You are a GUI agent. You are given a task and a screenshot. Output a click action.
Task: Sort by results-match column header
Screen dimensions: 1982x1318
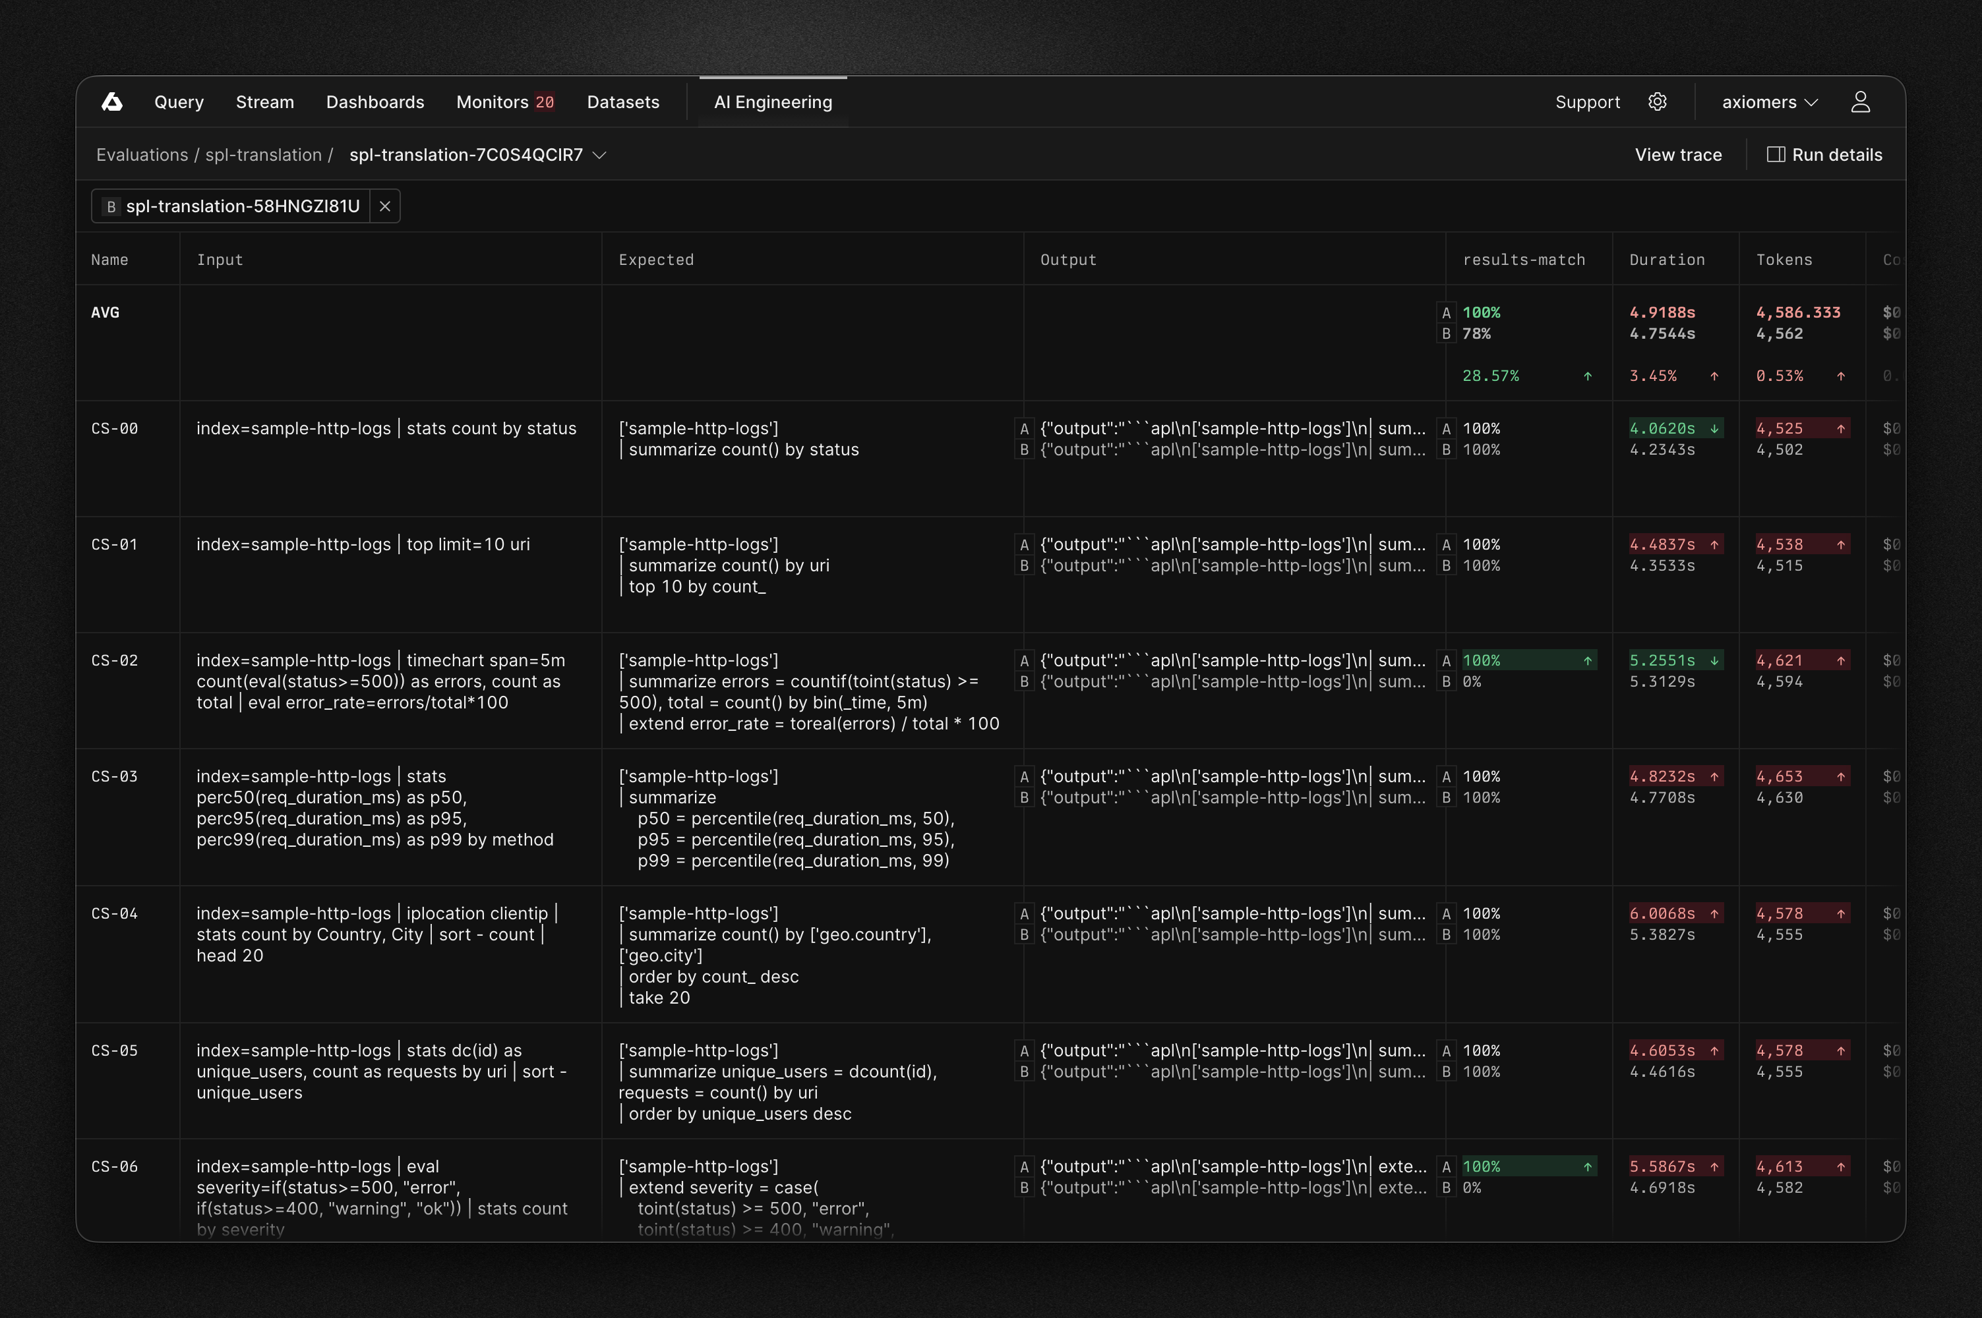tap(1524, 260)
